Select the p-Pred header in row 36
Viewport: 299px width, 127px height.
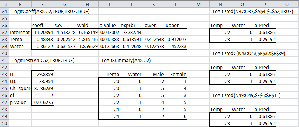click(x=265, y=25)
